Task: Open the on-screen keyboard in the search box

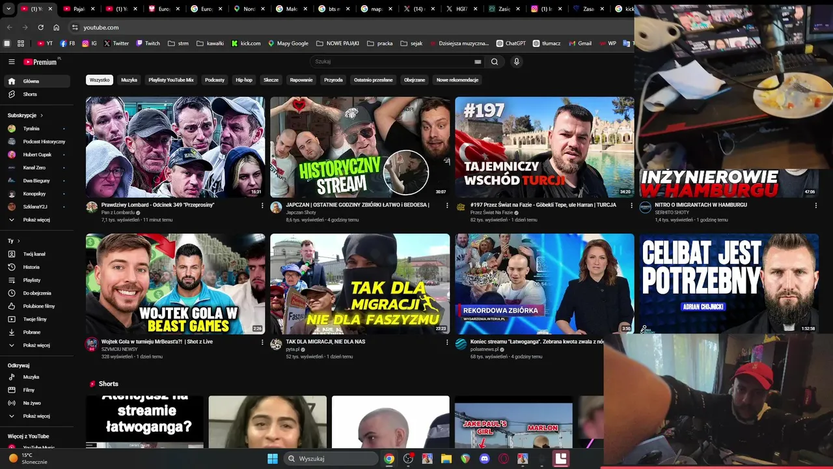Action: [x=478, y=62]
